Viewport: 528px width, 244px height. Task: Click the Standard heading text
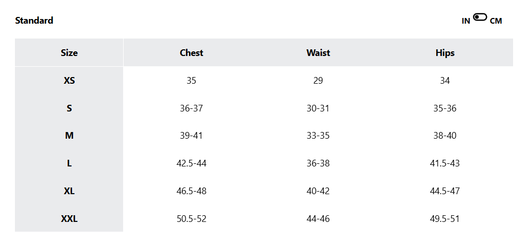pos(34,21)
